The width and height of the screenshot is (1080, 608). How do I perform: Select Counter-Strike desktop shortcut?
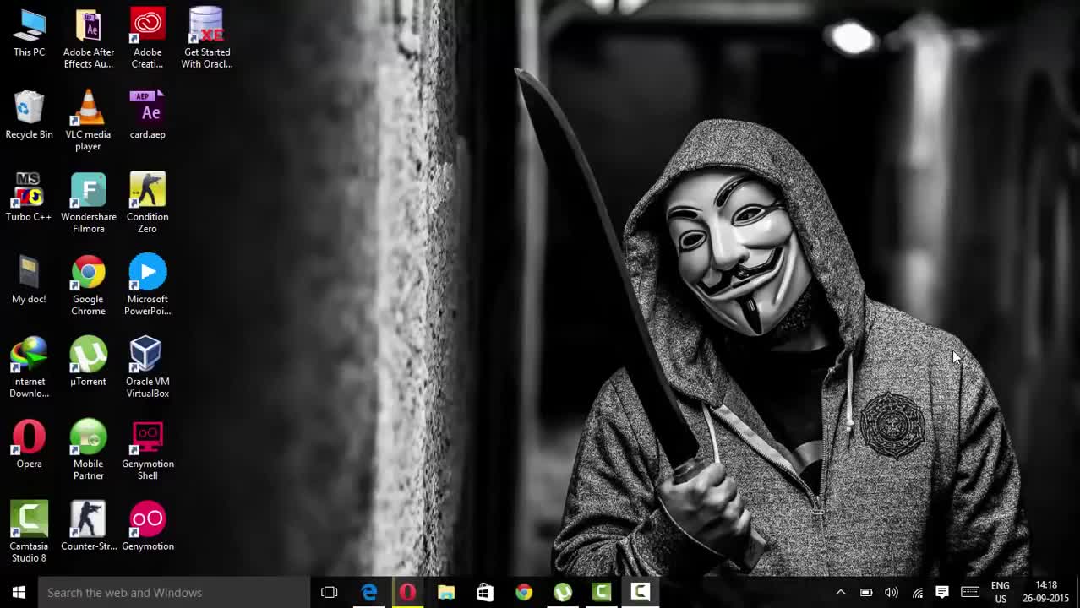pyautogui.click(x=88, y=527)
